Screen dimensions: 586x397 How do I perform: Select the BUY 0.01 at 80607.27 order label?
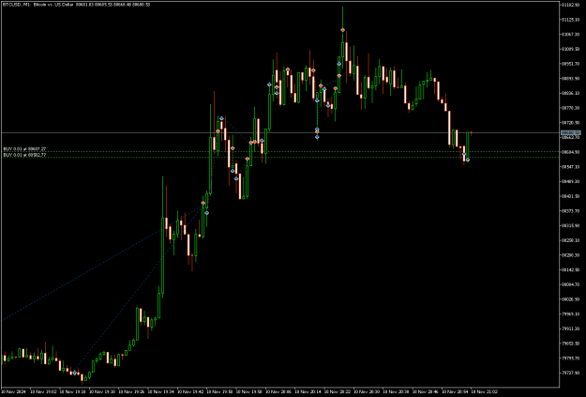click(24, 149)
